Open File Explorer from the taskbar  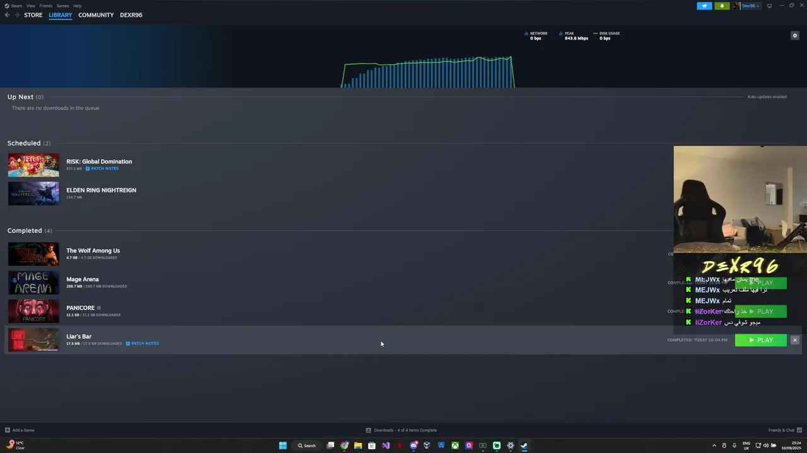(358, 445)
